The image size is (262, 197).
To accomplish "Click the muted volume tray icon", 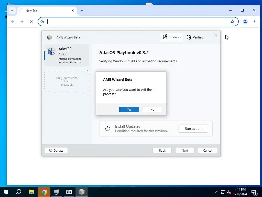I will pos(229,192).
